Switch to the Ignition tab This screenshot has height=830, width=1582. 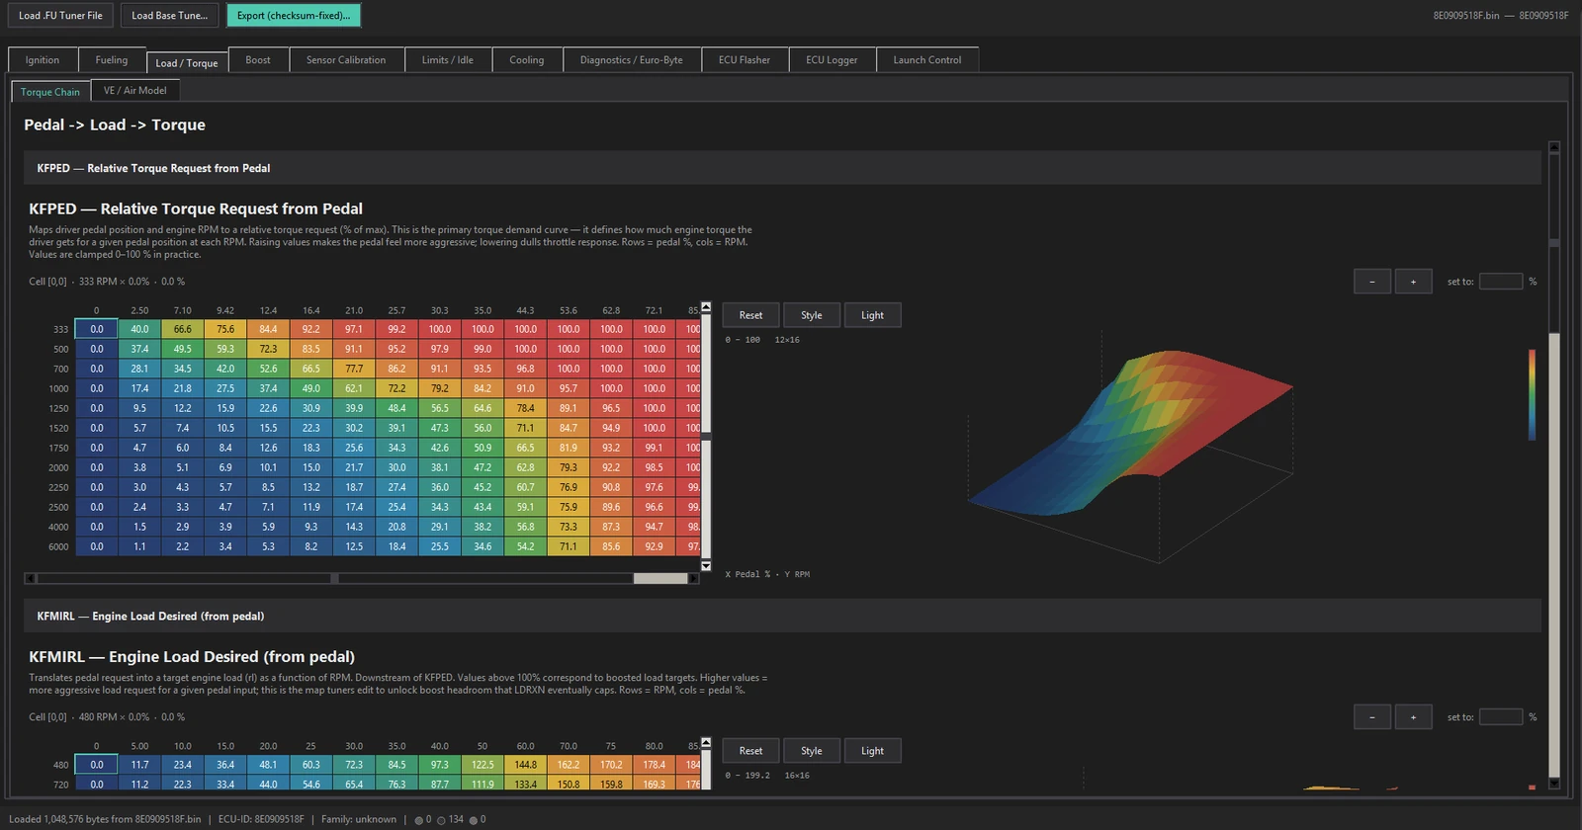tap(43, 60)
